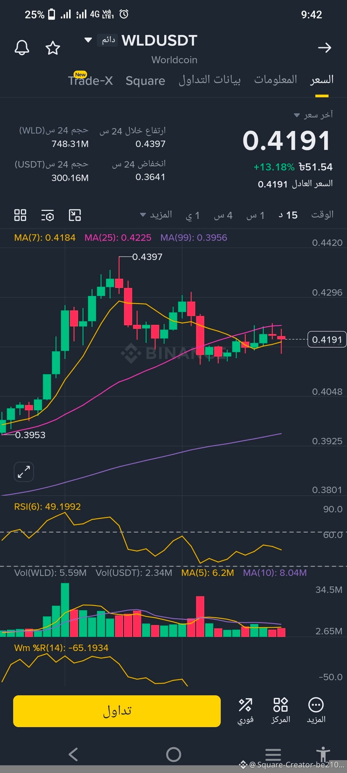Add WLDUSDT to favorites with star icon
Screen dimensions: 347x773
53,48
